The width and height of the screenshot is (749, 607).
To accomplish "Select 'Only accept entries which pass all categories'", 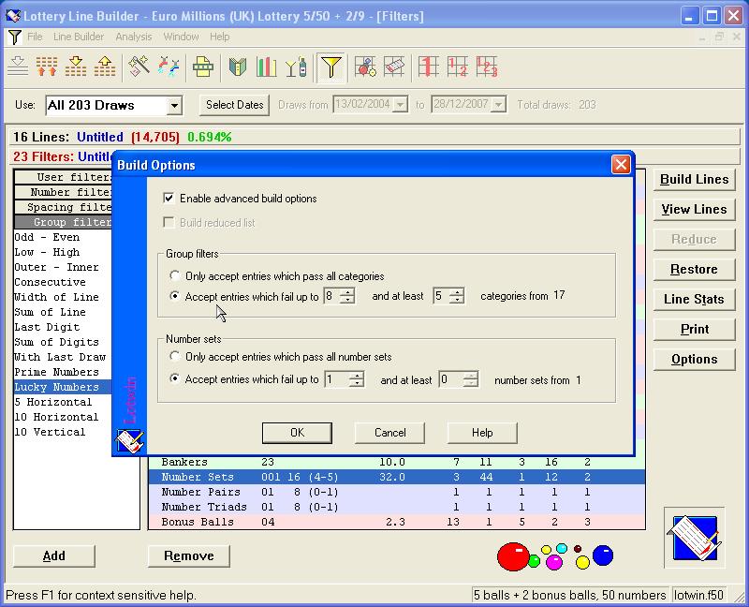I will [x=175, y=276].
